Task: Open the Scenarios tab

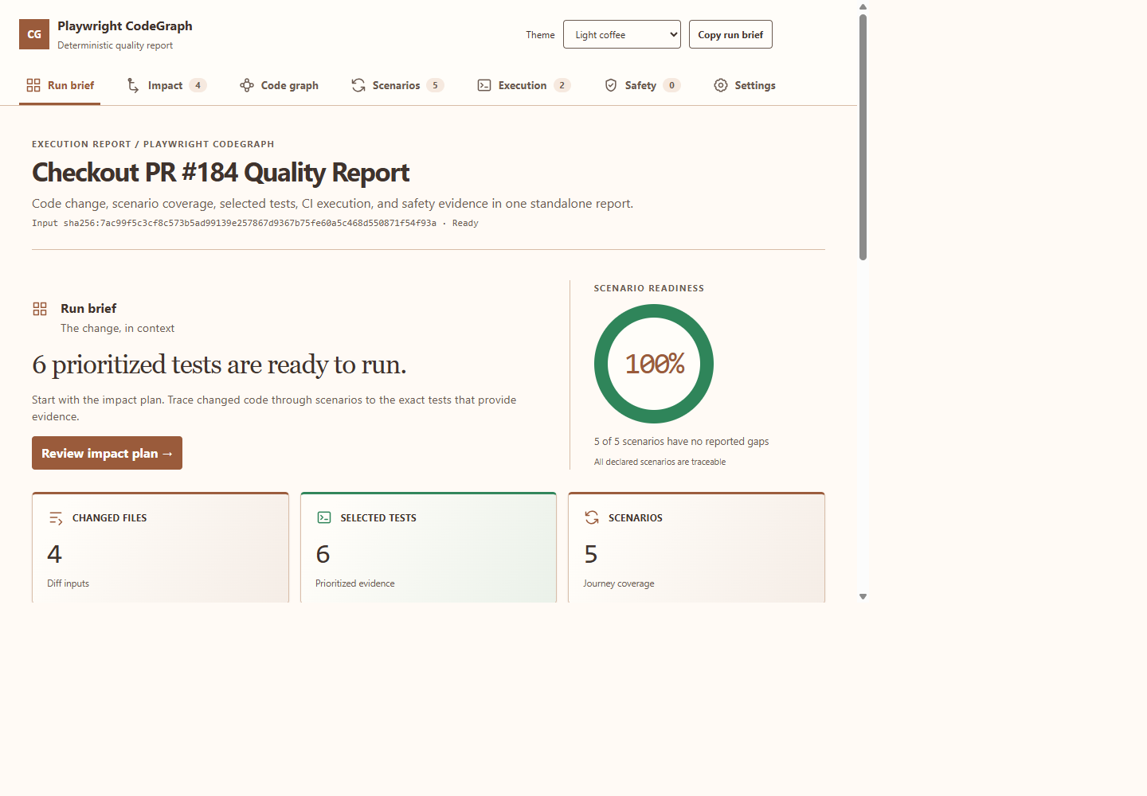Action: 397,85
